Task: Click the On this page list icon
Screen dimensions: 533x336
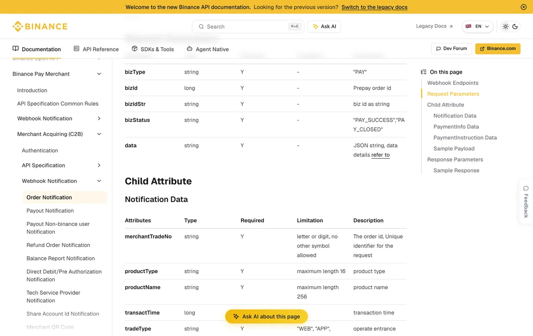Action: point(423,72)
